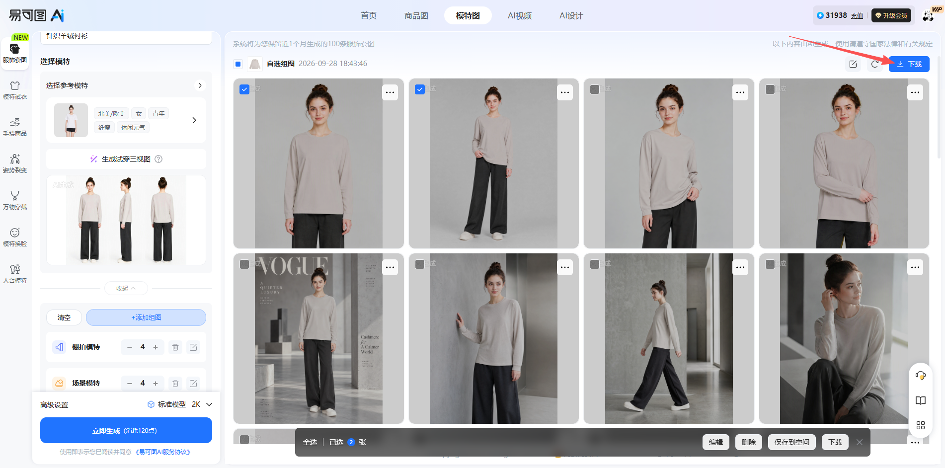Collapse the panel with 收起
Image resolution: width=945 pixels, height=468 pixels.
point(126,288)
